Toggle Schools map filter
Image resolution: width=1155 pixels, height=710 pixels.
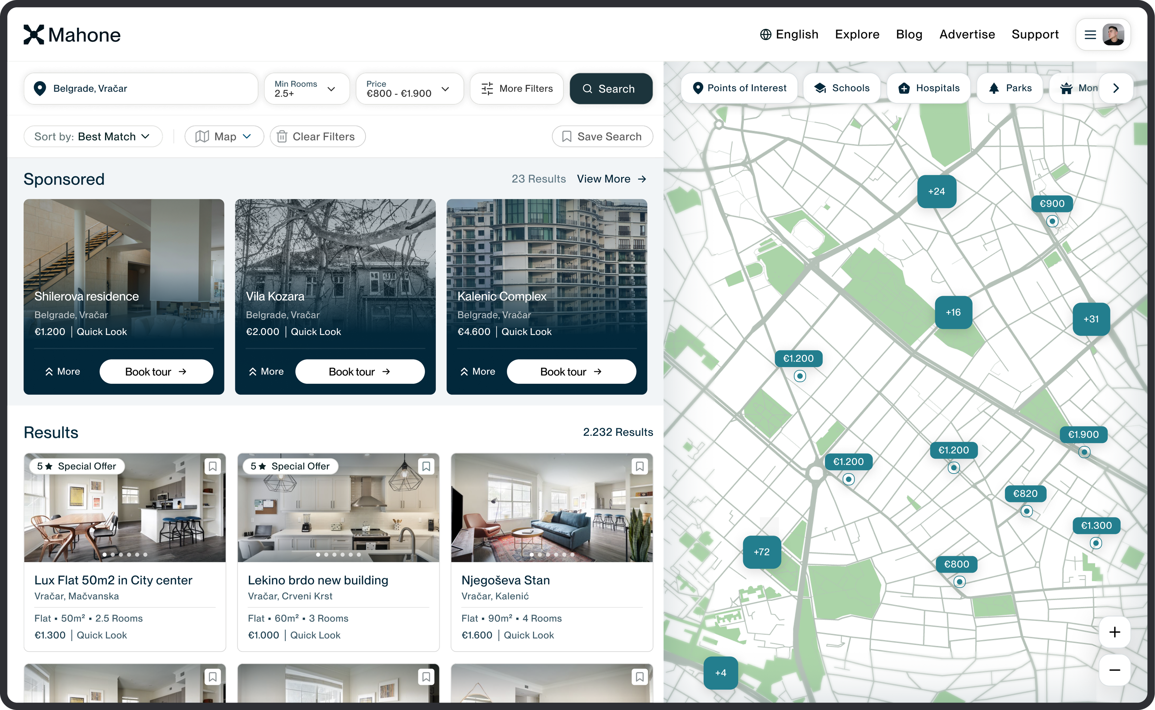pos(842,88)
